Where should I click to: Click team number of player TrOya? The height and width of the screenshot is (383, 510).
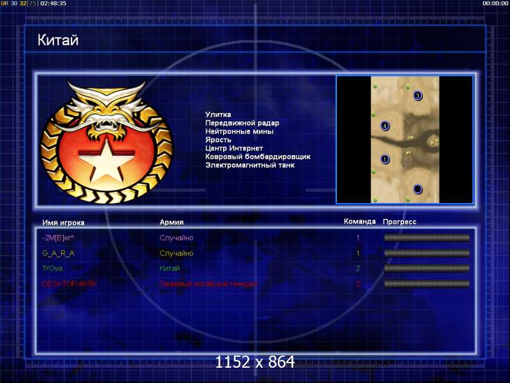click(358, 268)
